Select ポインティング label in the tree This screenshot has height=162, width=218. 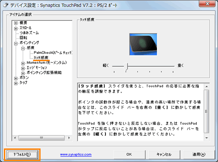click(29, 43)
